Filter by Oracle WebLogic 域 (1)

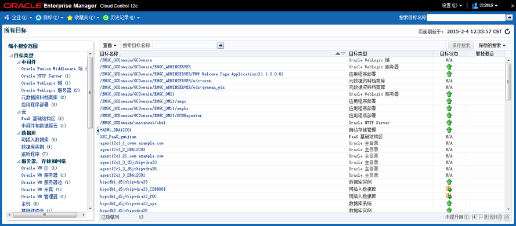coord(46,83)
